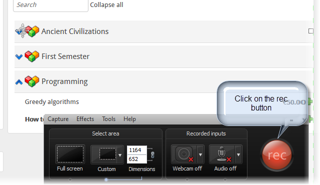Viewport: 320px width, 185px height.
Task: Open the Capture menu
Action: [58, 119]
